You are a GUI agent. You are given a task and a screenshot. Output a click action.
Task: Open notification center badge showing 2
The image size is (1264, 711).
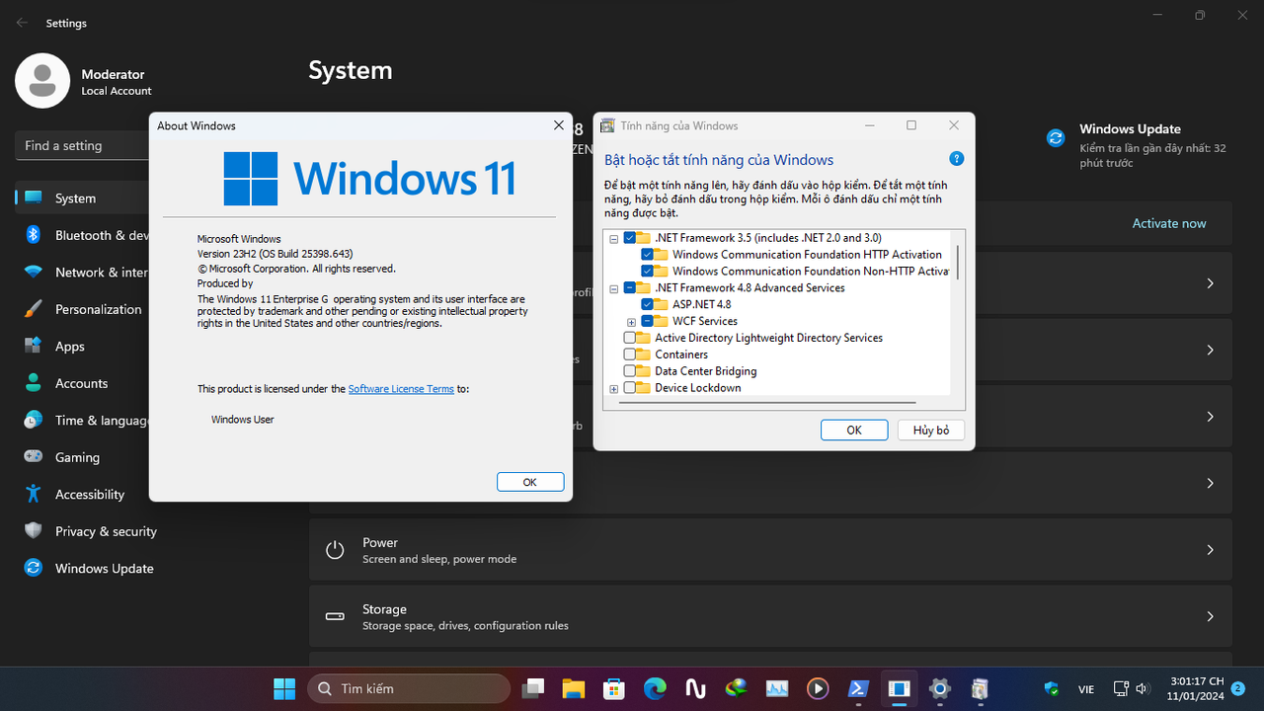coord(1238,688)
